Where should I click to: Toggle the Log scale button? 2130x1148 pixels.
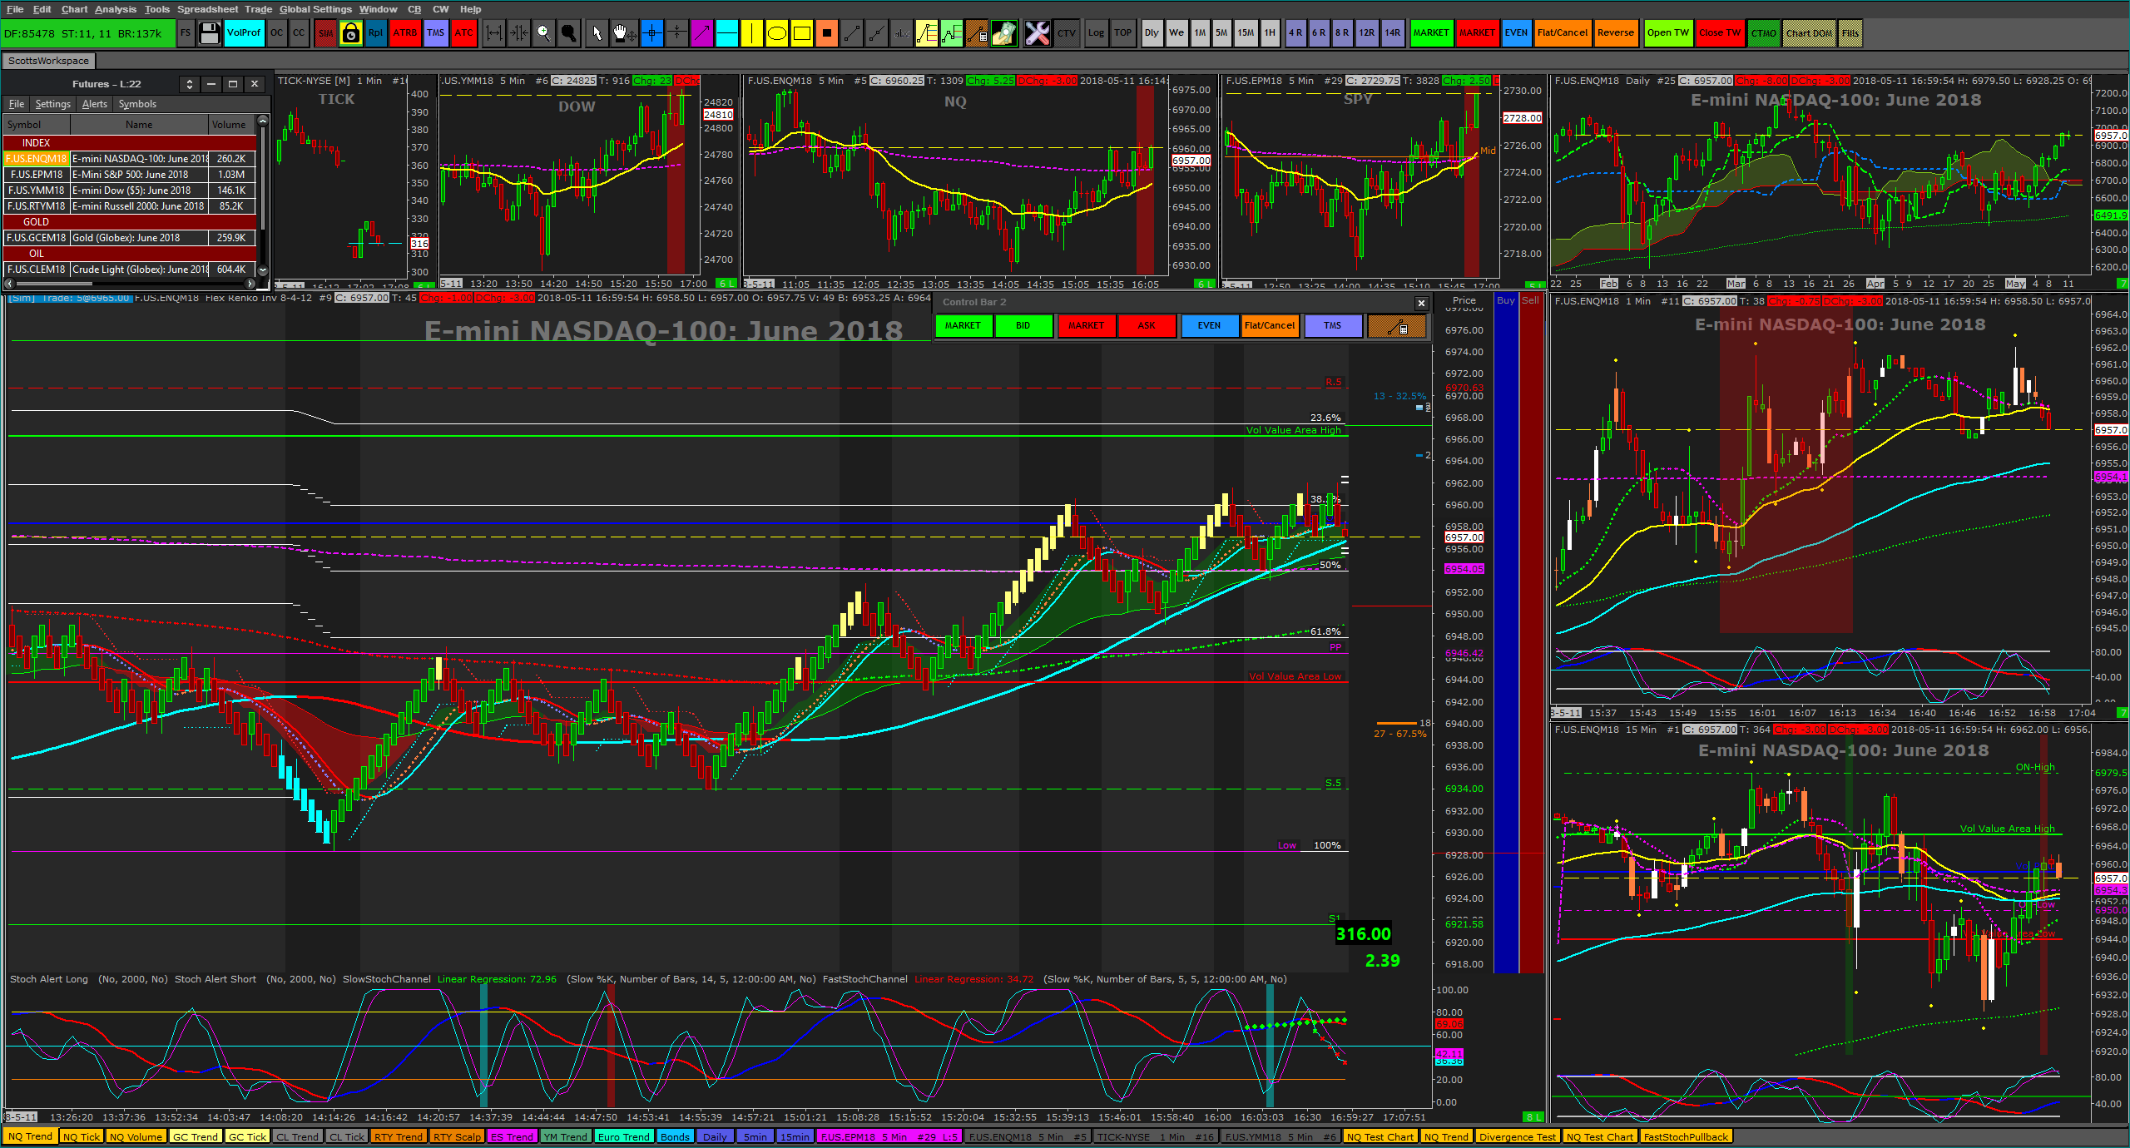(x=1096, y=33)
